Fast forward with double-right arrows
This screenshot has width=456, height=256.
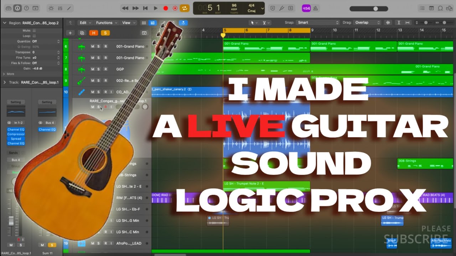[135, 8]
